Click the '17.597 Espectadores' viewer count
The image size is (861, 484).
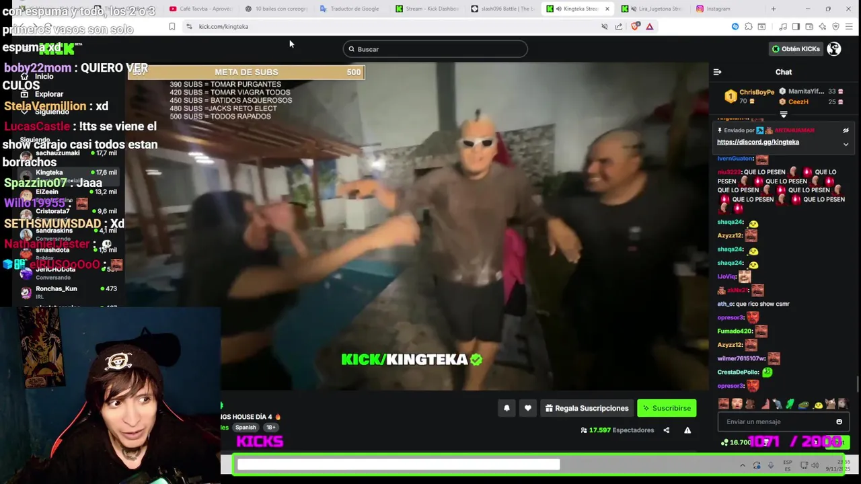coord(617,430)
